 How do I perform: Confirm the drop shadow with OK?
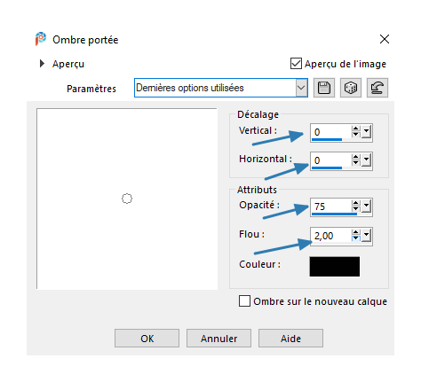point(147,339)
